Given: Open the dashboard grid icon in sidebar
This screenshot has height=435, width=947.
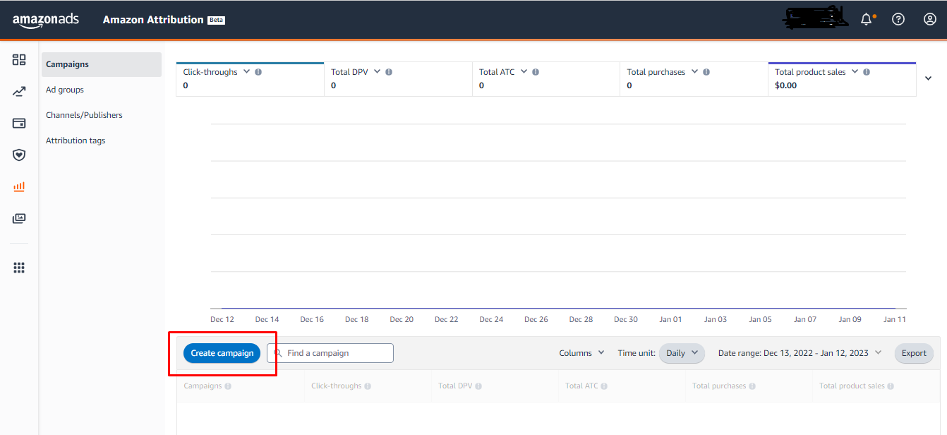Looking at the screenshot, I should click(19, 60).
